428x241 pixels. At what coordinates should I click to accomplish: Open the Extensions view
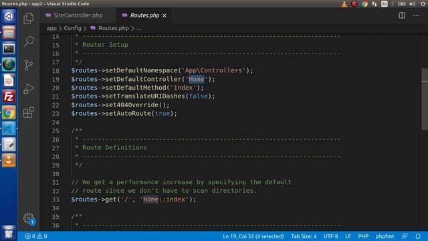(28, 112)
